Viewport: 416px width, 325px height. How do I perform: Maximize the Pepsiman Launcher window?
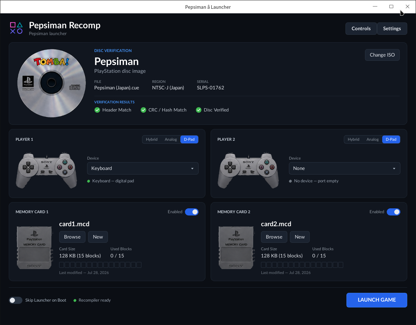click(x=391, y=6)
